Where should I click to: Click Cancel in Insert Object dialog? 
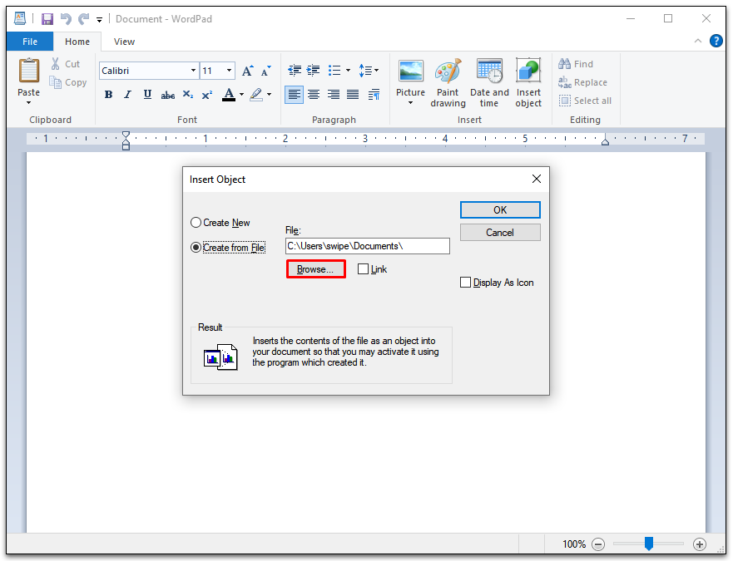(x=500, y=233)
